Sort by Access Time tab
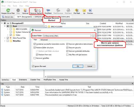134x107 pixels. (x=63, y=80)
